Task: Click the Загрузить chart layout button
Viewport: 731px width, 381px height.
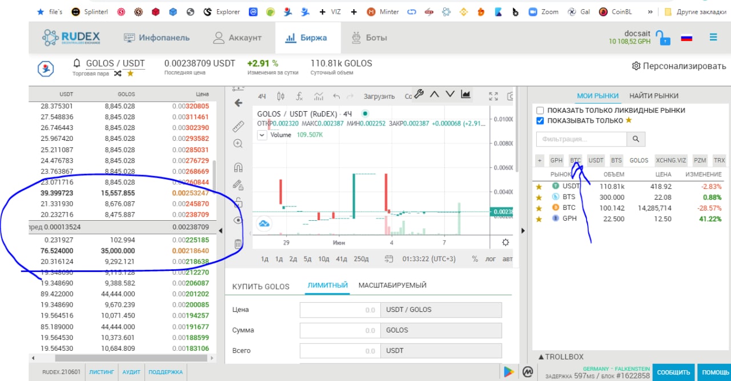Action: point(379,96)
